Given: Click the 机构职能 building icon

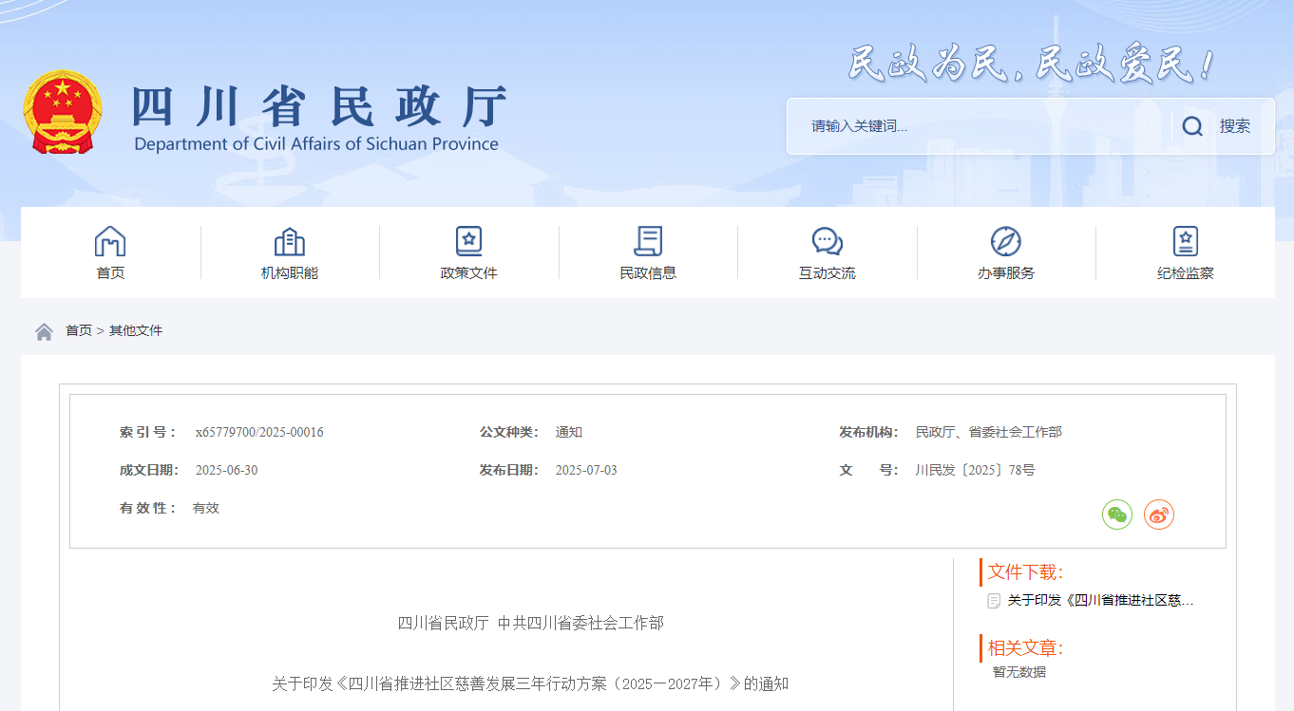Looking at the screenshot, I should point(289,241).
